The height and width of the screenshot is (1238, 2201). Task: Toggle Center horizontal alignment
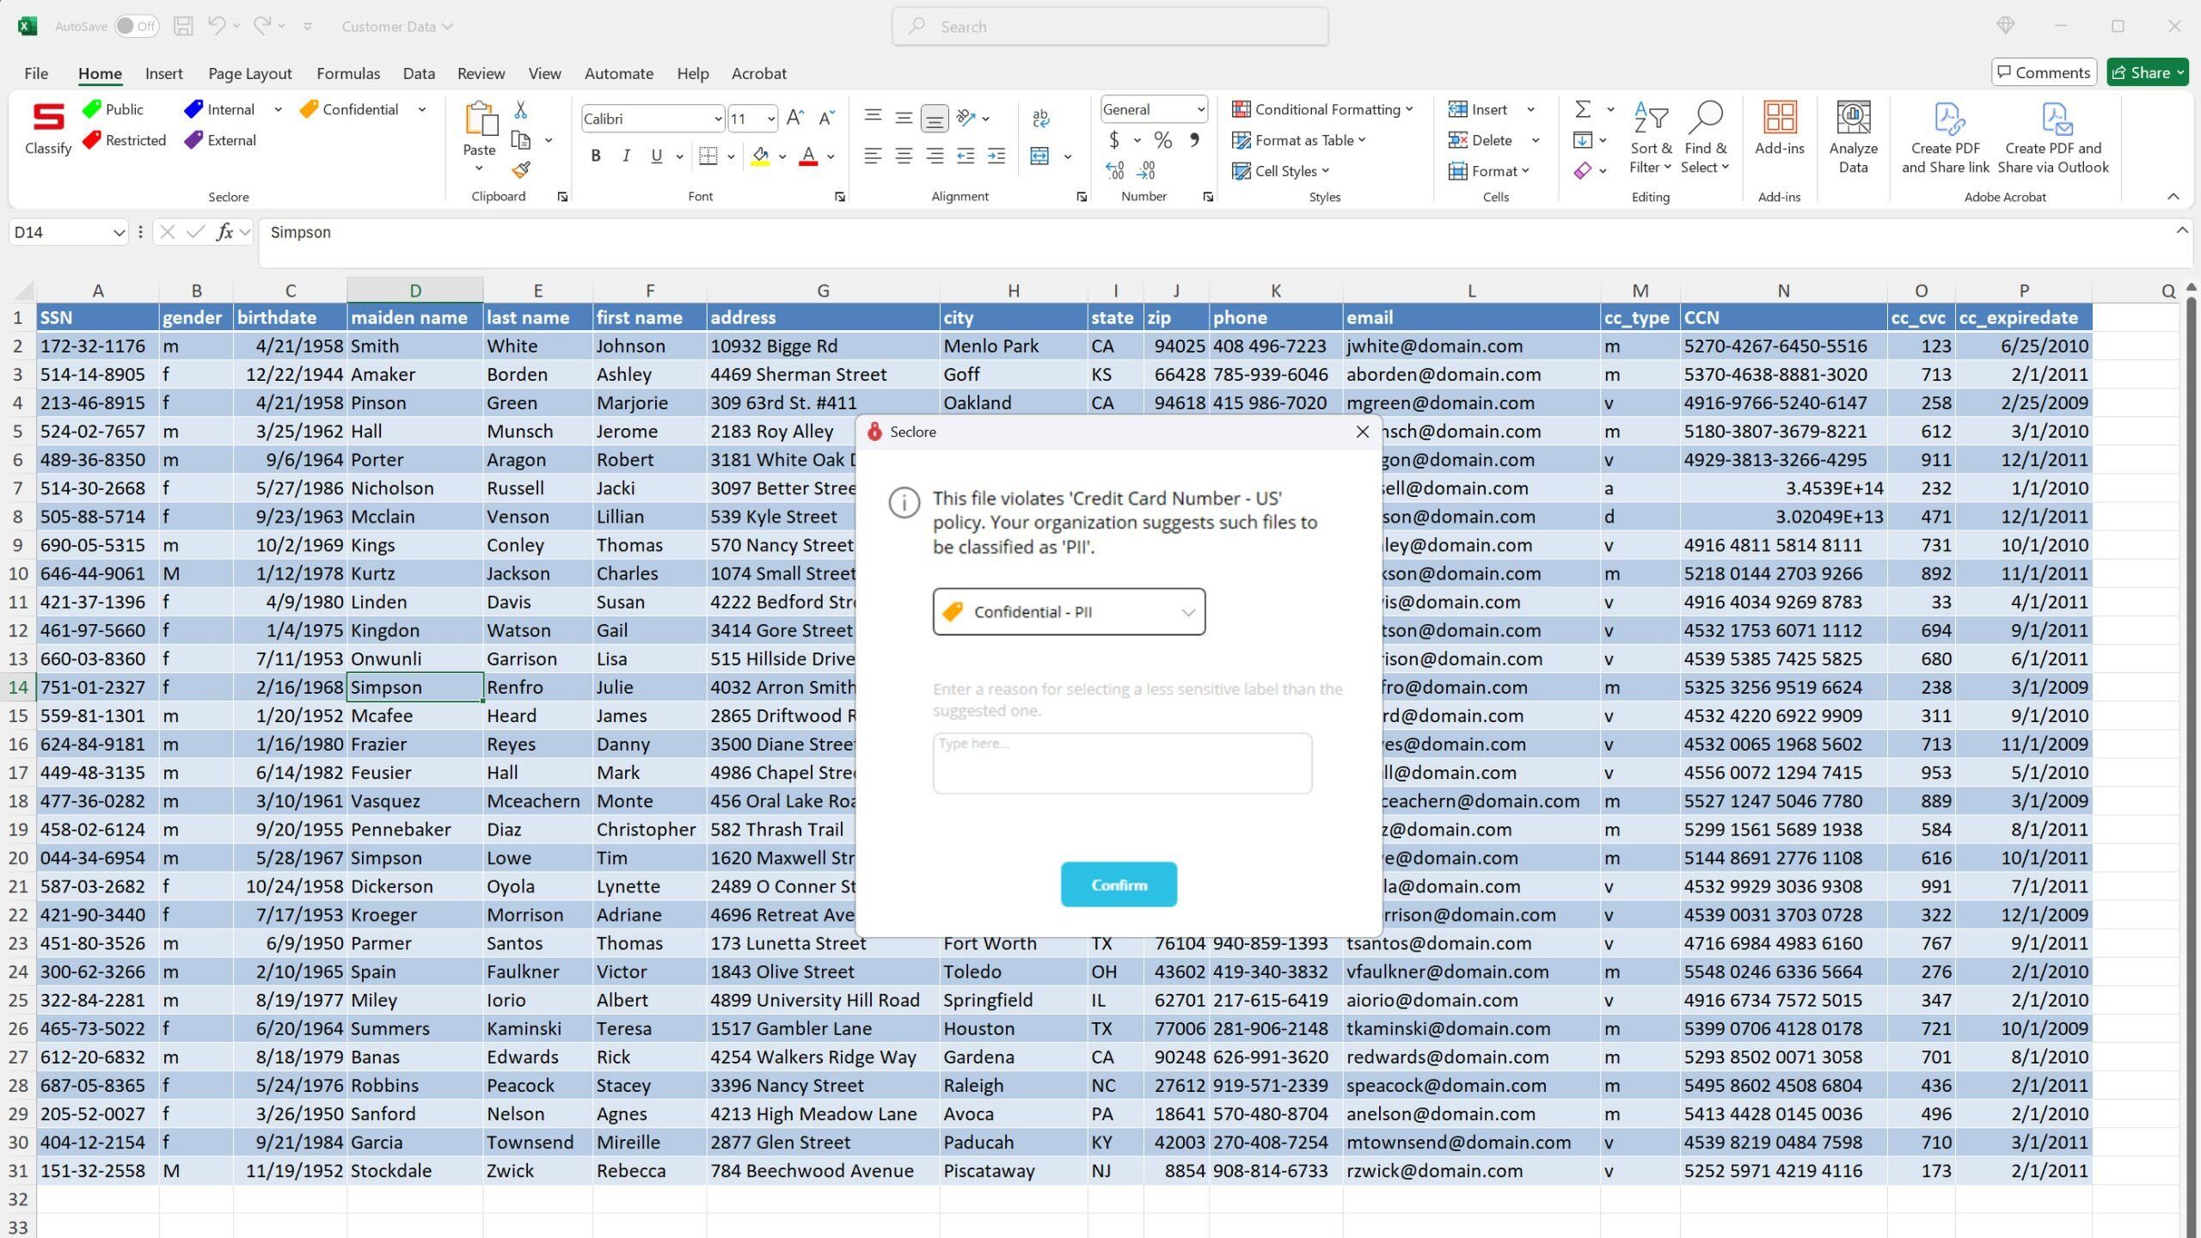(904, 156)
